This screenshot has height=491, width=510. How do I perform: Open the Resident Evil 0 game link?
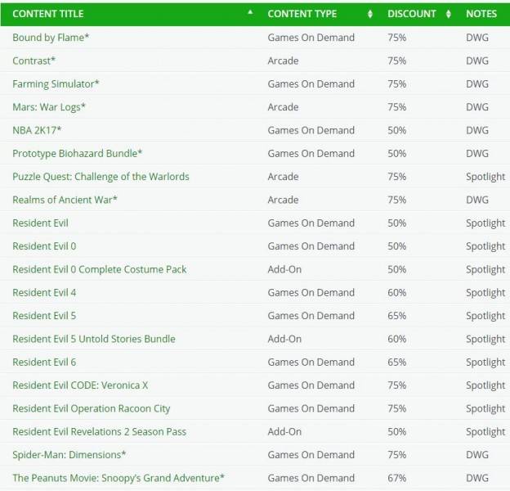pos(44,246)
